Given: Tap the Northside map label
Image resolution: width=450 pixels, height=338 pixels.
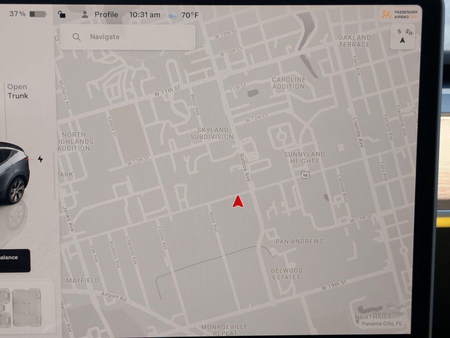Looking at the screenshot, I should (373, 317).
